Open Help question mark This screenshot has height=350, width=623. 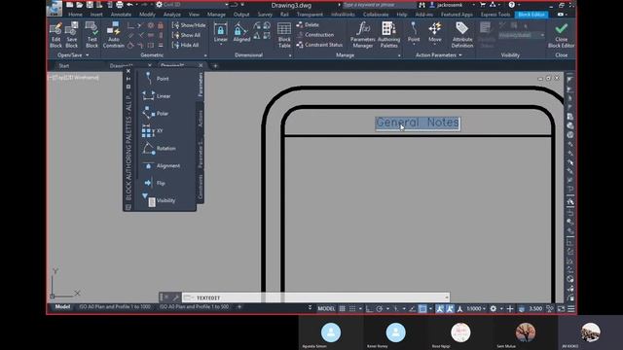(x=512, y=5)
